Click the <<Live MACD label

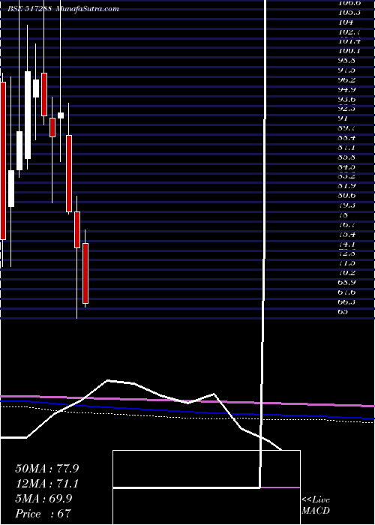click(316, 505)
